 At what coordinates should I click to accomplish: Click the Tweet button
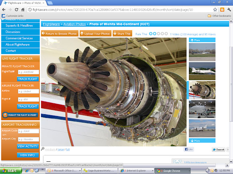[x=218, y=149]
